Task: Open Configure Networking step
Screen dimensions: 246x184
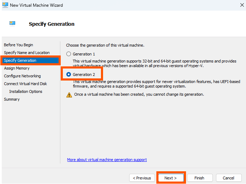Action: [x=23, y=76]
